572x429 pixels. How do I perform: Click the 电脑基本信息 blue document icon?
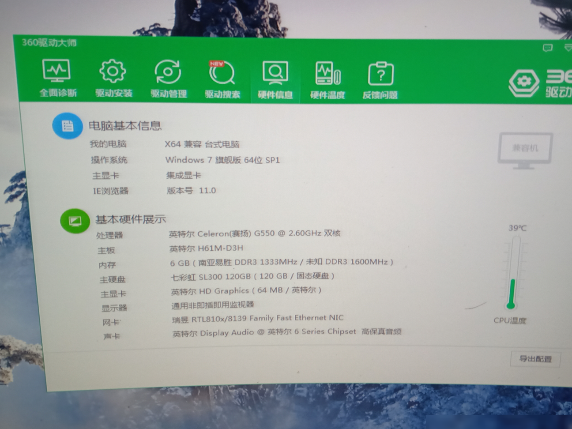click(68, 126)
